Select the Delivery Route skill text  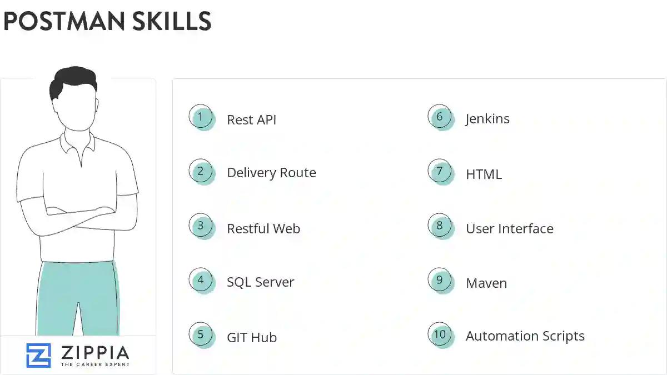coord(271,173)
